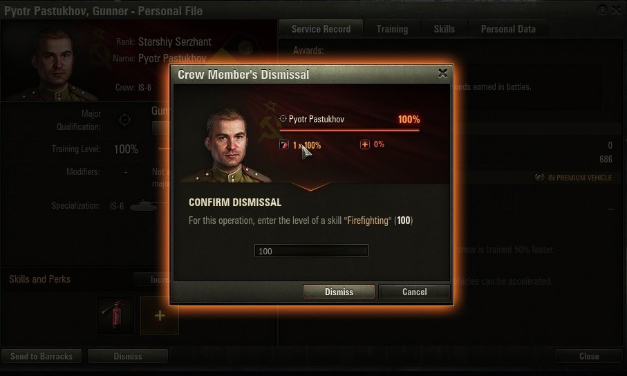
Task: Click the Firefighting fire extinguisher skill icon
Action: pos(115,314)
